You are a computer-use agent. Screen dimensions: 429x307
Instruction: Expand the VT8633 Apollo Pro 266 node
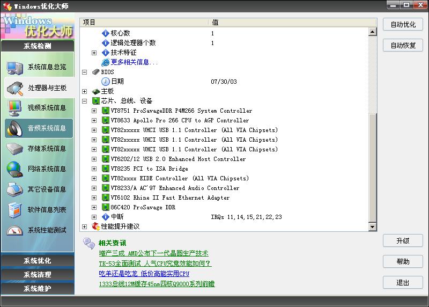[x=94, y=121]
